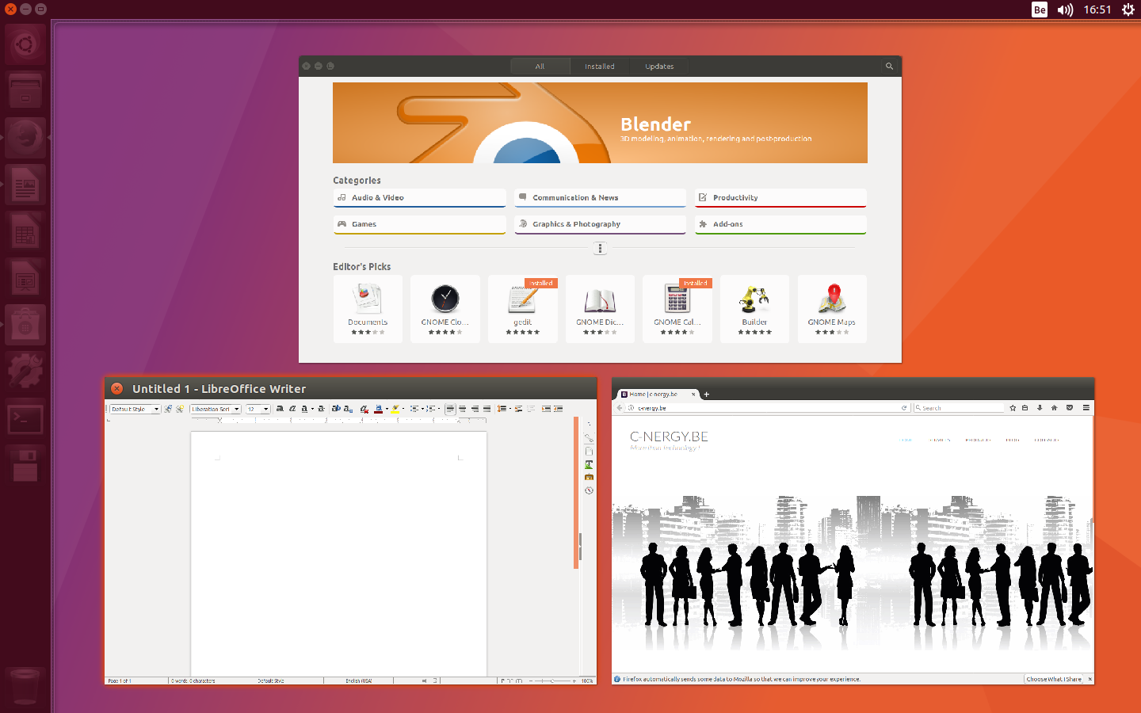The image size is (1141, 713).
Task: Click the Update style icon in Writer
Action: pos(168,409)
